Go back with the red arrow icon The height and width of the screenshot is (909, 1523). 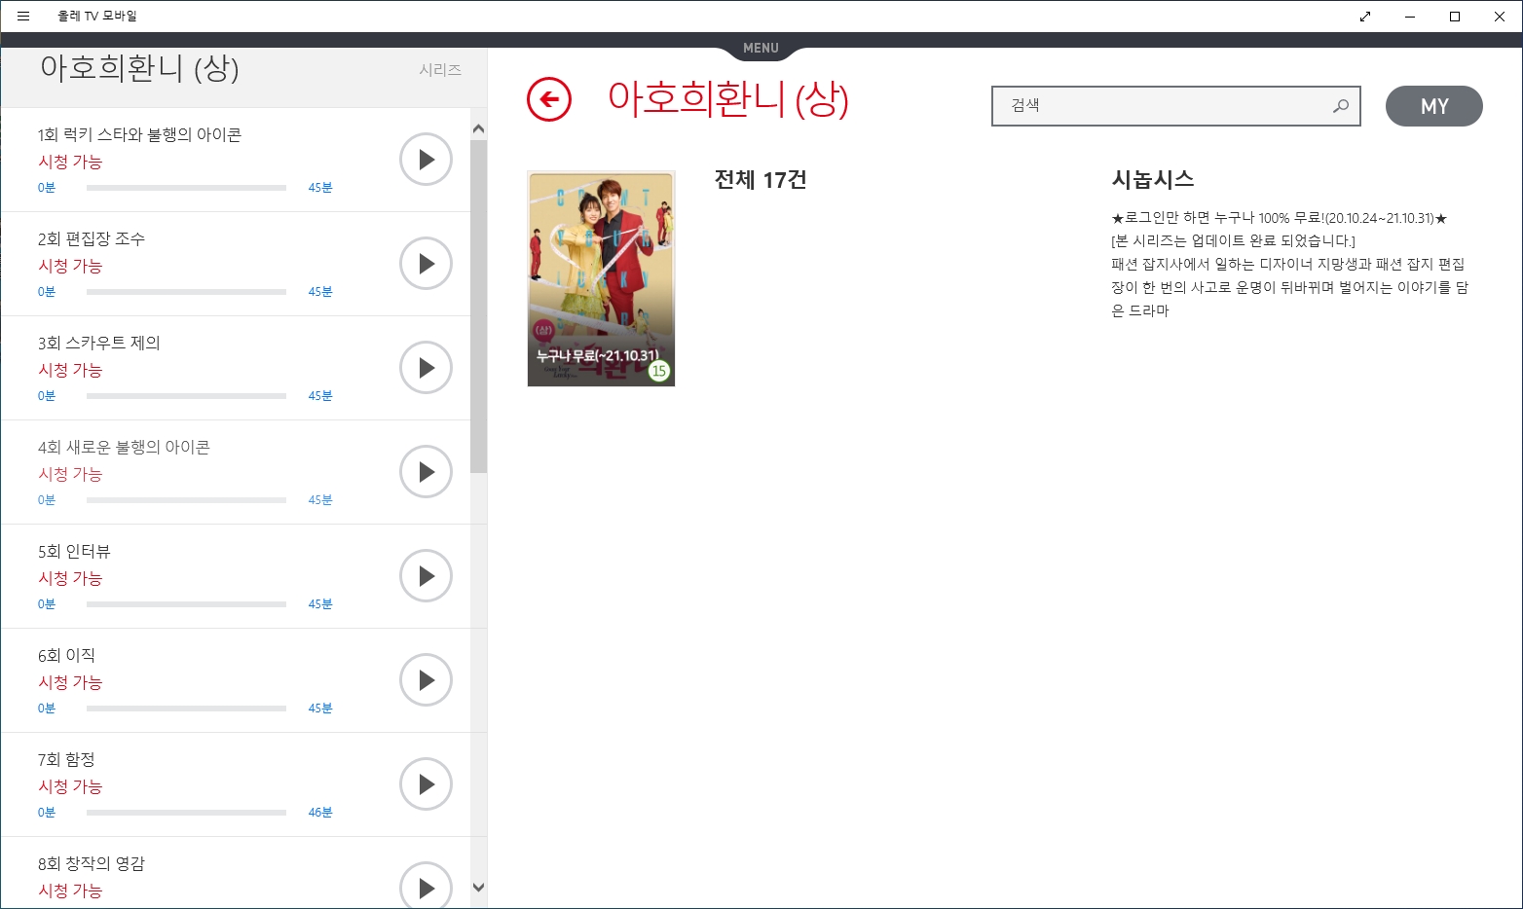tap(549, 99)
